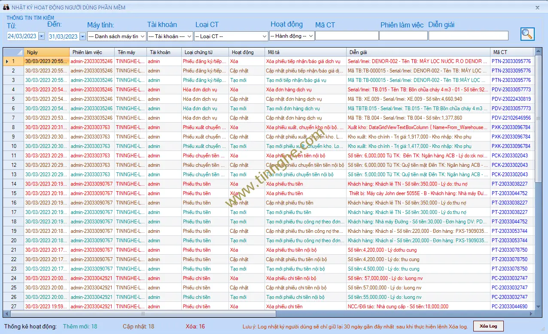
Task: Click the 'Phiên làm việc' input field
Action: point(403,36)
